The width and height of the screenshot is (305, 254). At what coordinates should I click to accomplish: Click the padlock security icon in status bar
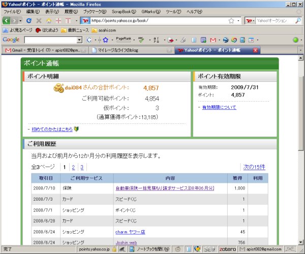pos(114,249)
